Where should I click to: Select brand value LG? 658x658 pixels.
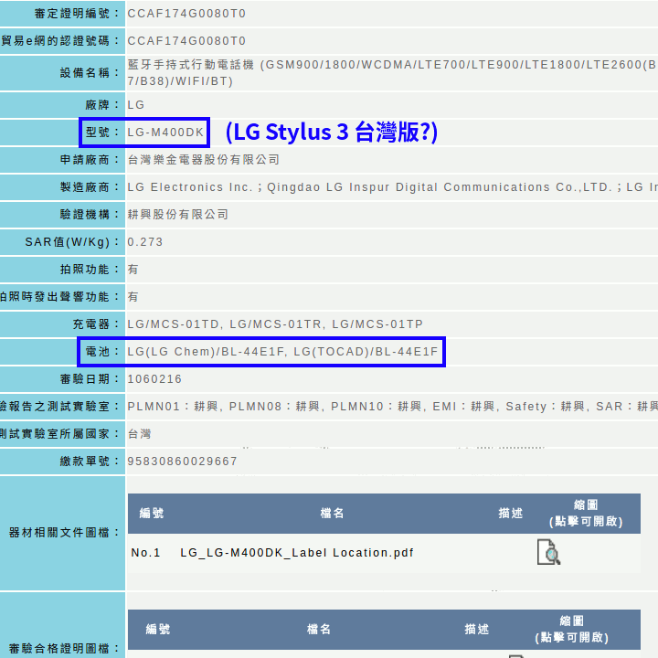click(136, 104)
